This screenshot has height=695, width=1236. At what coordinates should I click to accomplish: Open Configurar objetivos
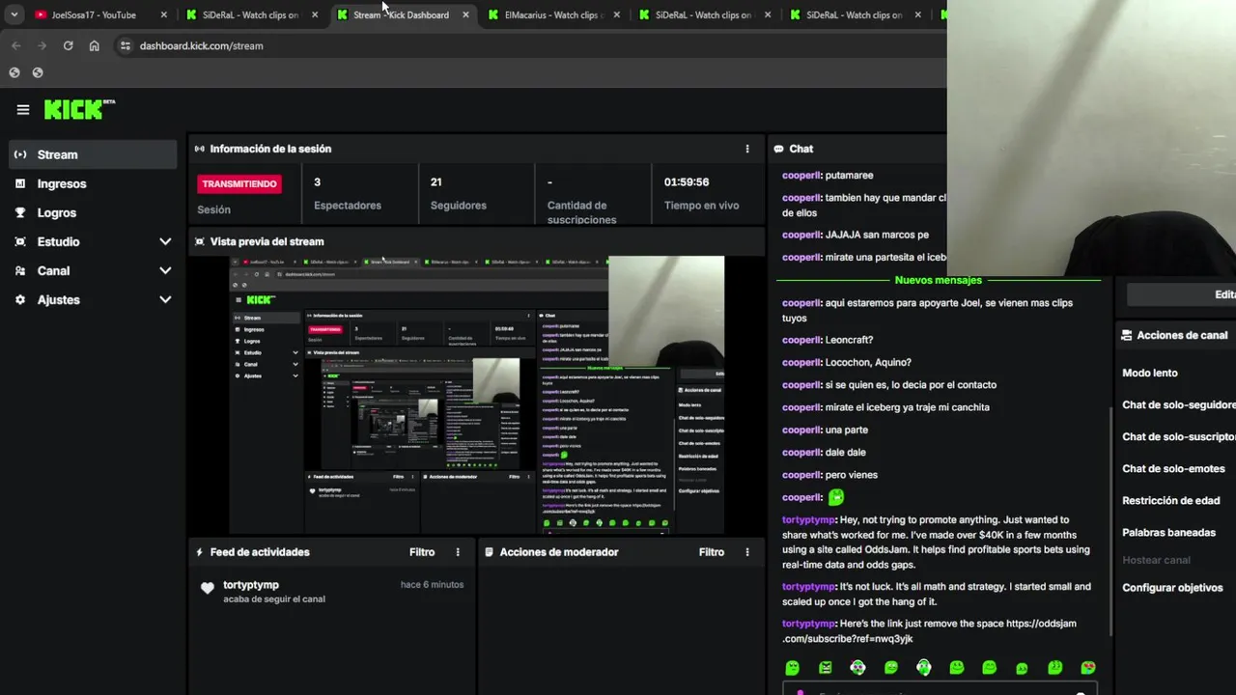(x=1172, y=588)
